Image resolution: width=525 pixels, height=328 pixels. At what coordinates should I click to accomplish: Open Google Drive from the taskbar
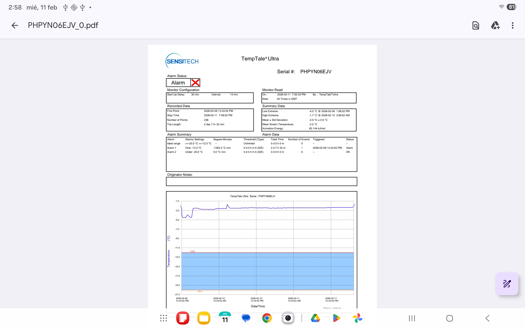315,318
